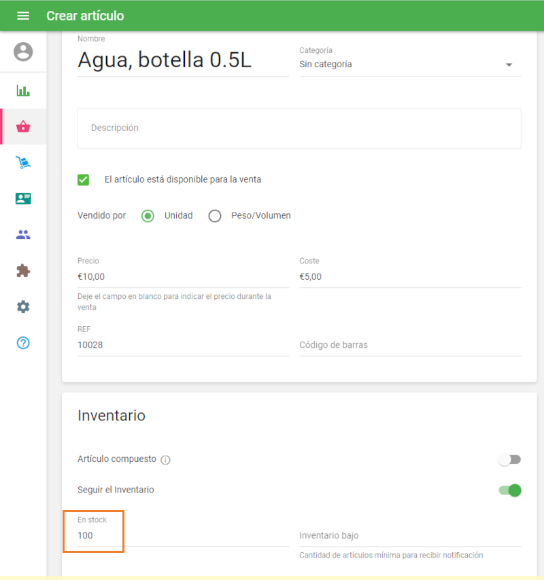Select the Peso/Volumen radio button
The width and height of the screenshot is (544, 580).
[215, 216]
